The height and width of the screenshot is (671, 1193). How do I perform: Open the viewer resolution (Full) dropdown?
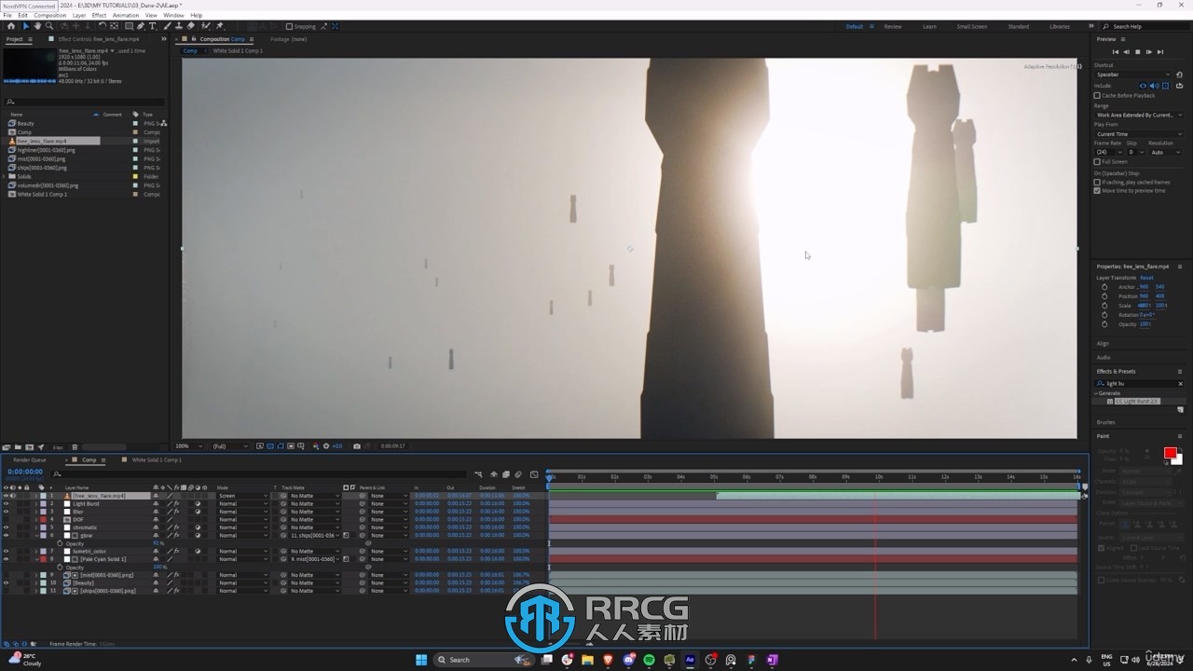pyautogui.click(x=228, y=446)
